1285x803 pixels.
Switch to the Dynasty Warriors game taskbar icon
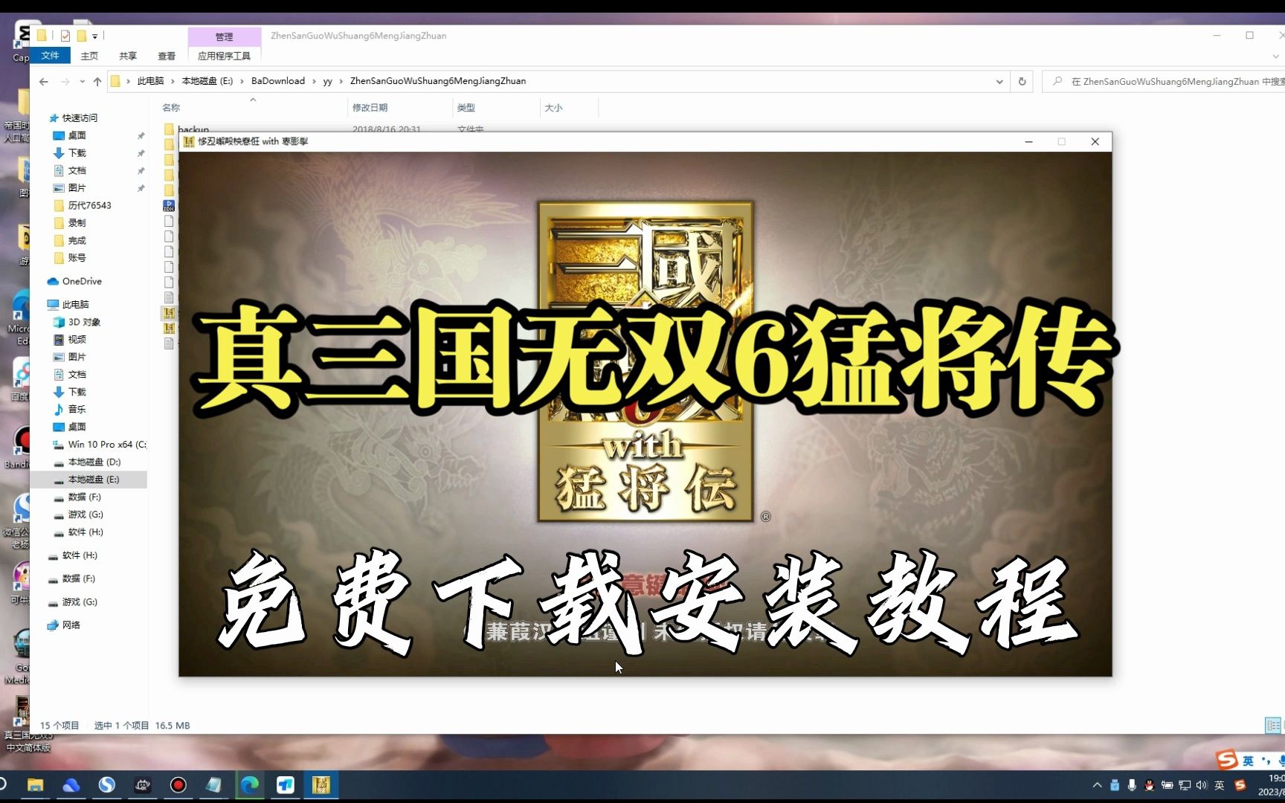point(321,785)
